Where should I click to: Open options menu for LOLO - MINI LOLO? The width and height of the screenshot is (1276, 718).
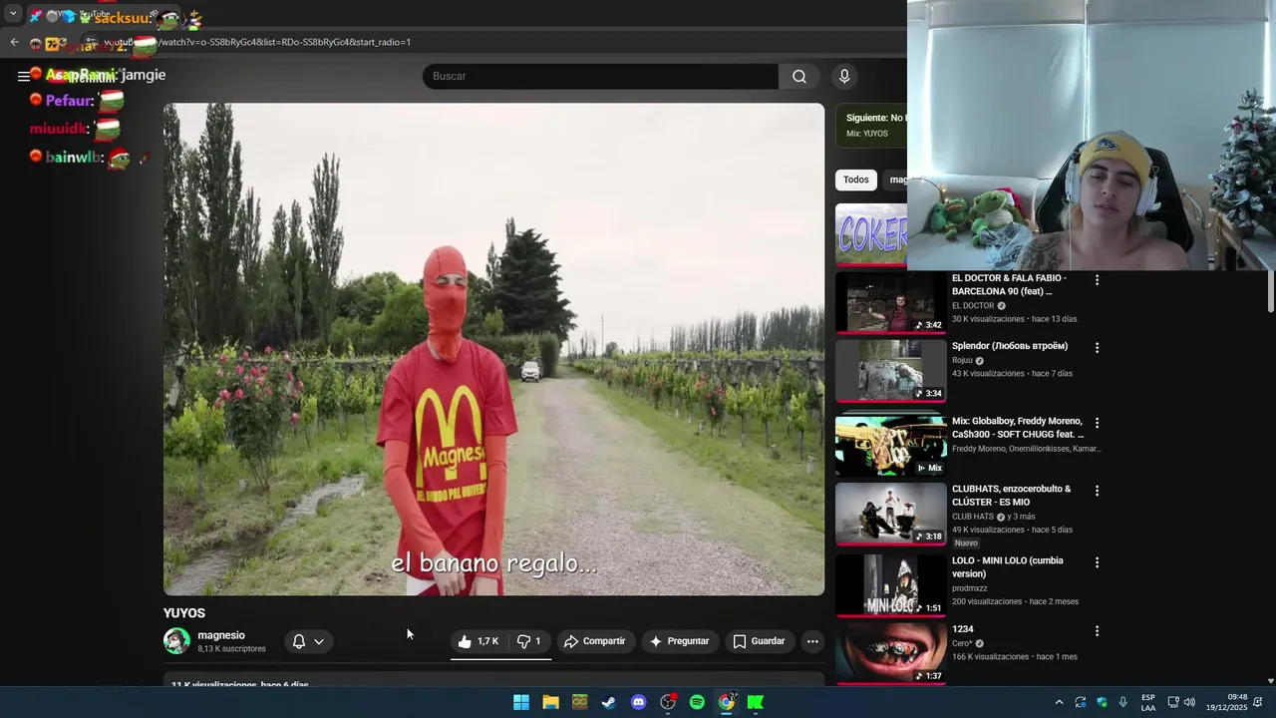pos(1097,562)
